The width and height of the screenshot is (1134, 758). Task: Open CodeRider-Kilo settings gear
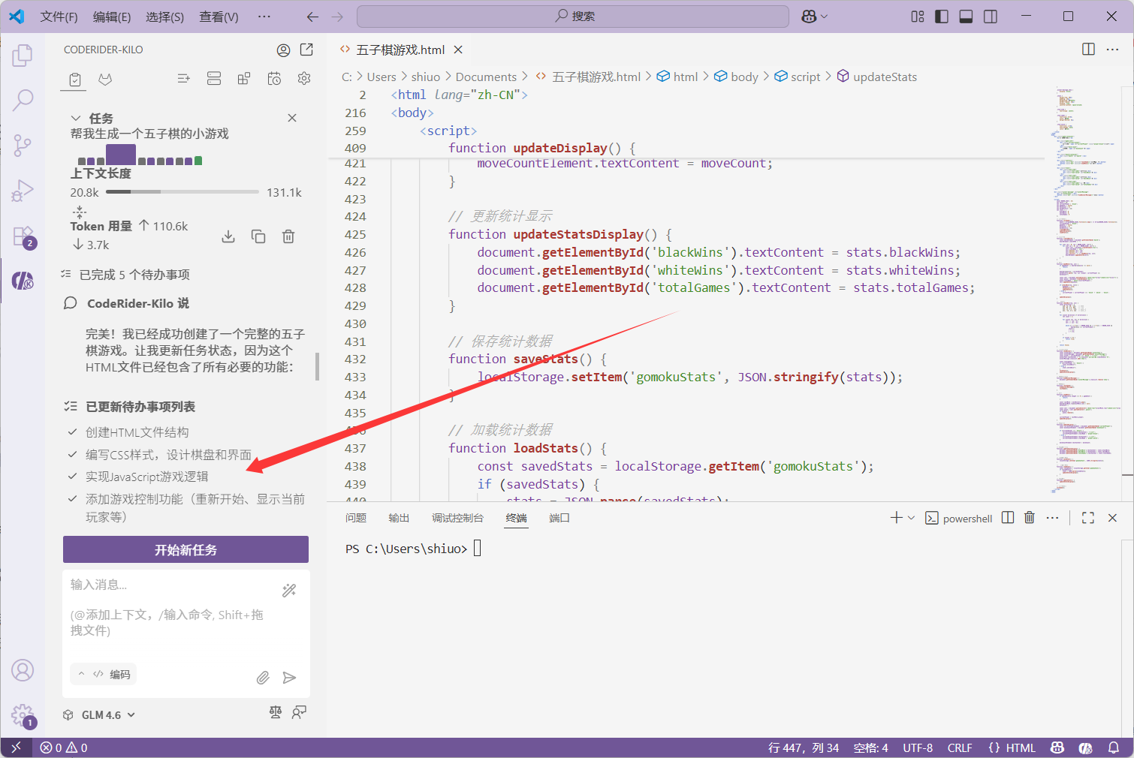(304, 79)
